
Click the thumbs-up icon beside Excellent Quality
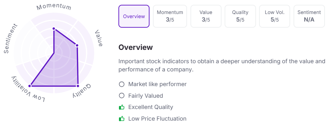point(122,107)
